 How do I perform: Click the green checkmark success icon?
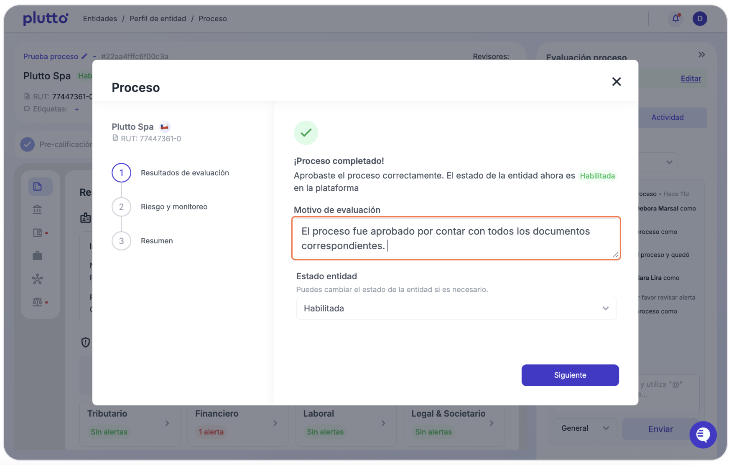tap(306, 133)
